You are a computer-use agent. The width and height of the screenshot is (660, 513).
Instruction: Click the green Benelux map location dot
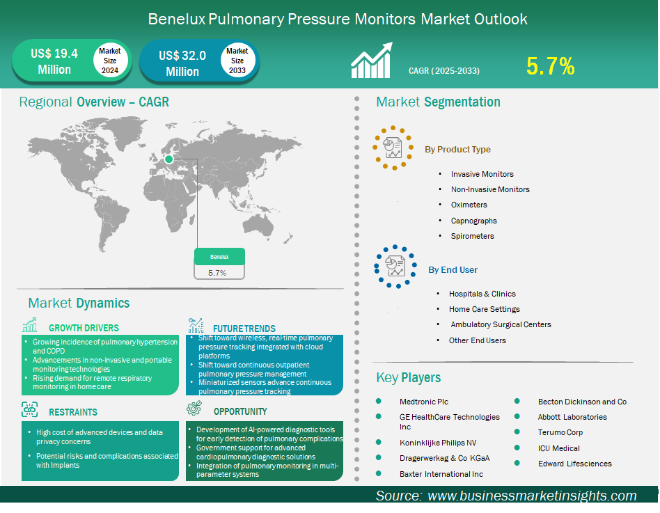168,159
